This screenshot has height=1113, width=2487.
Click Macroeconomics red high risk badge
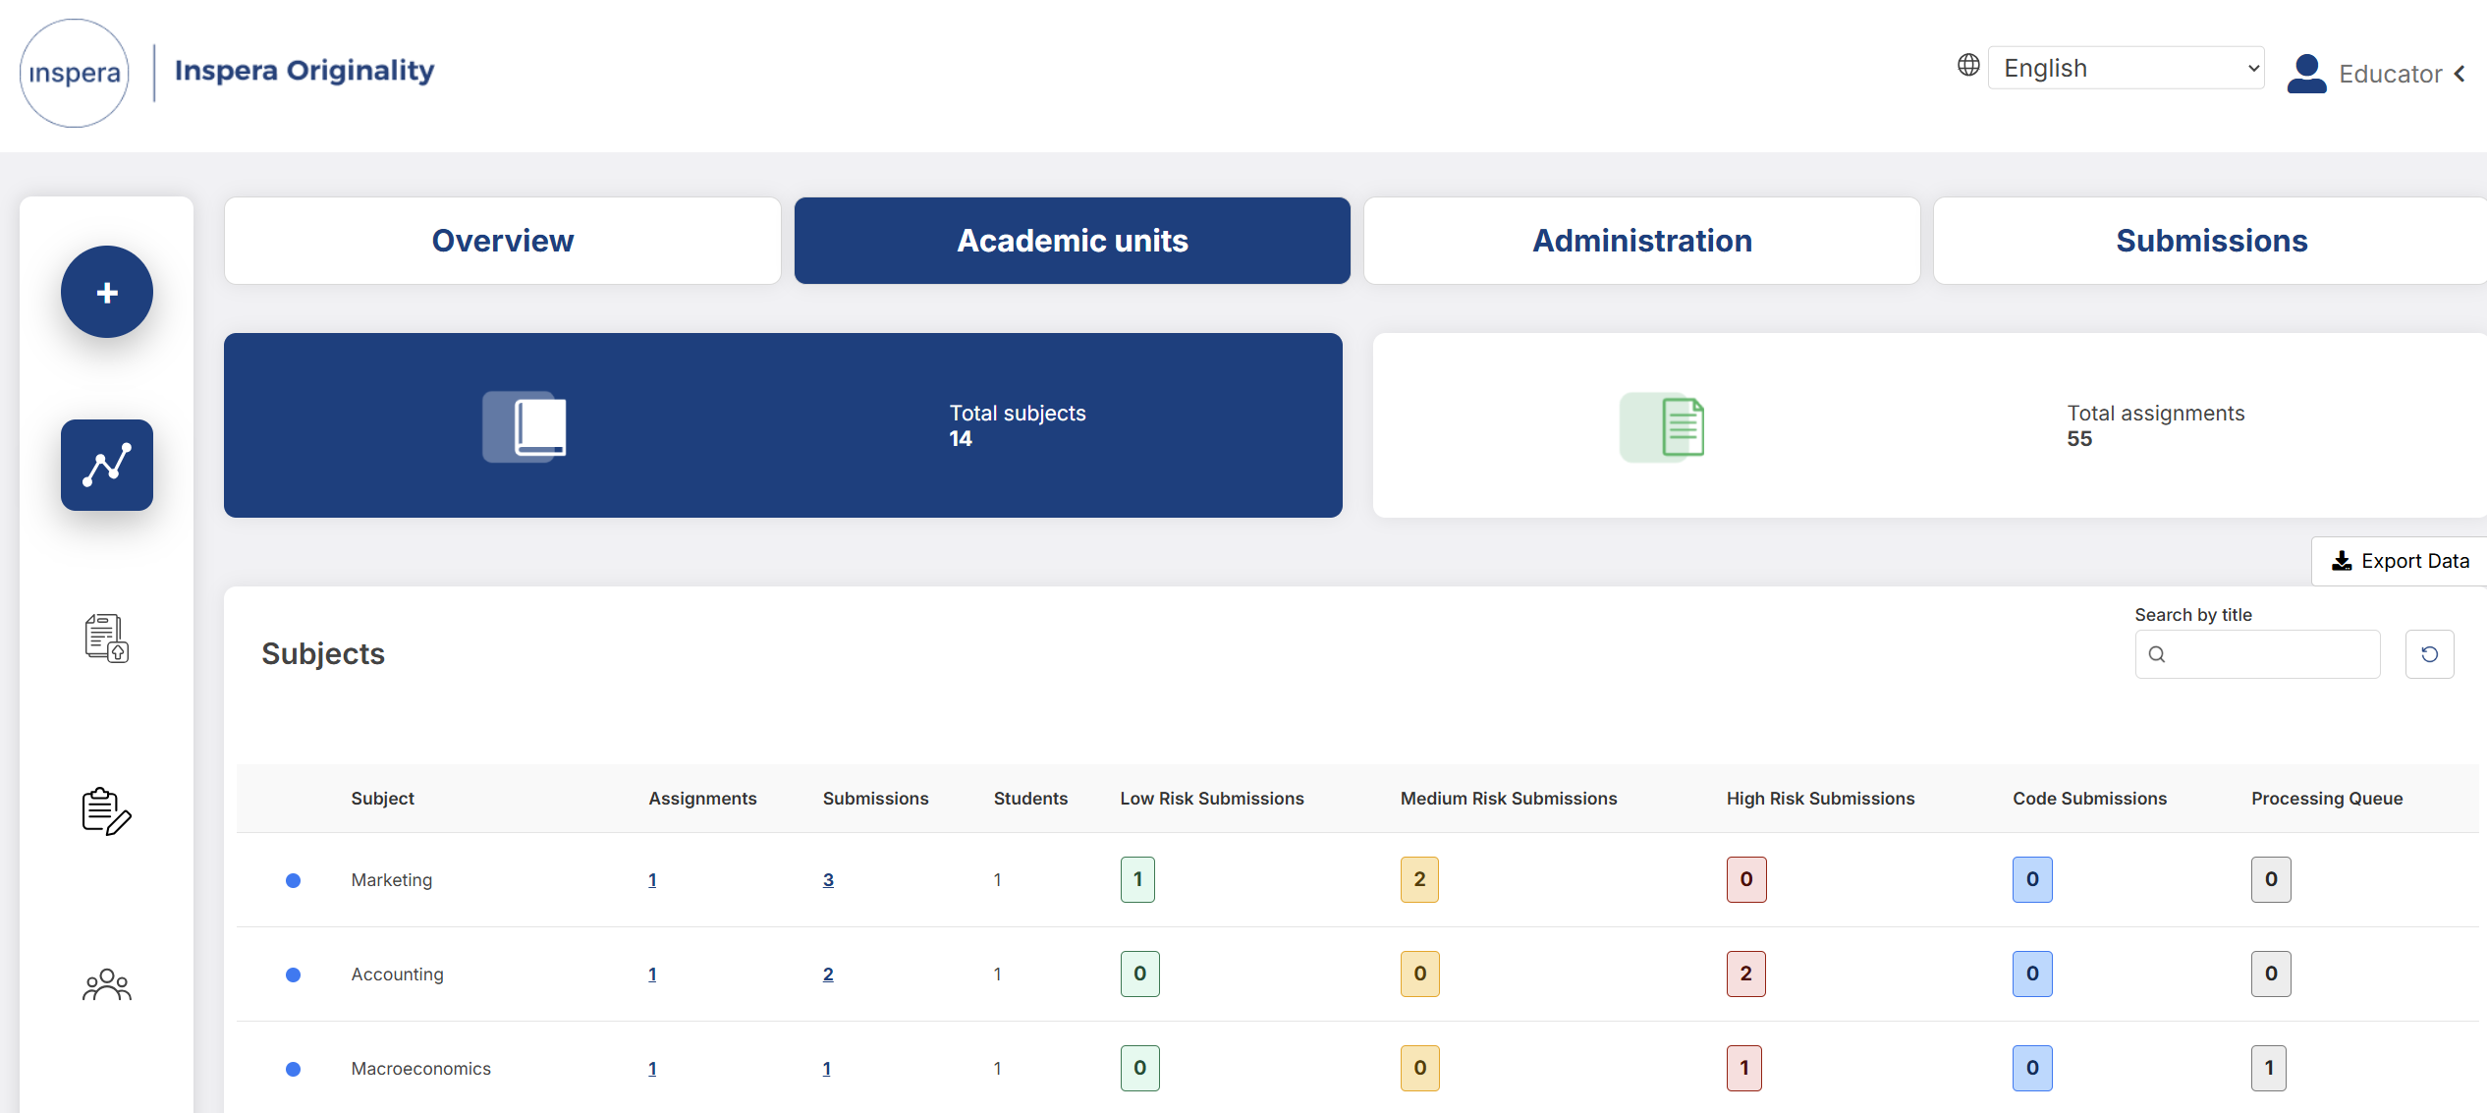(x=1743, y=1068)
